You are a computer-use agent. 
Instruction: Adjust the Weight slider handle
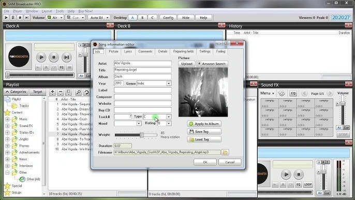click(142, 135)
